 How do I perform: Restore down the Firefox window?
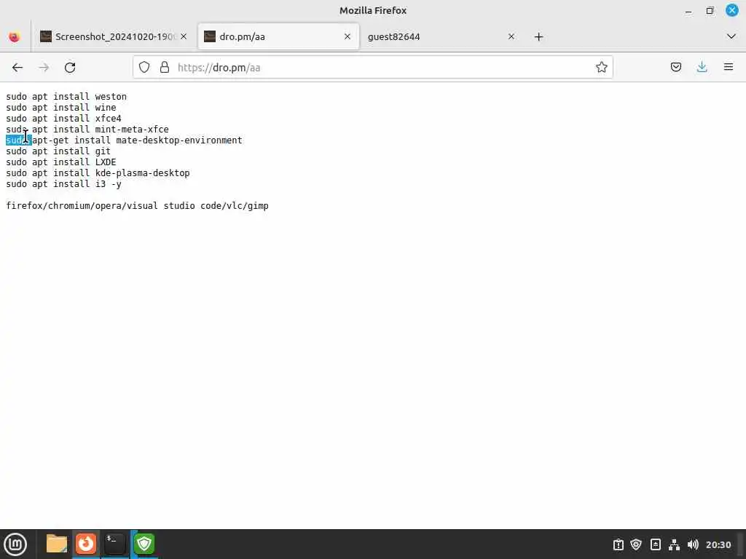point(710,10)
